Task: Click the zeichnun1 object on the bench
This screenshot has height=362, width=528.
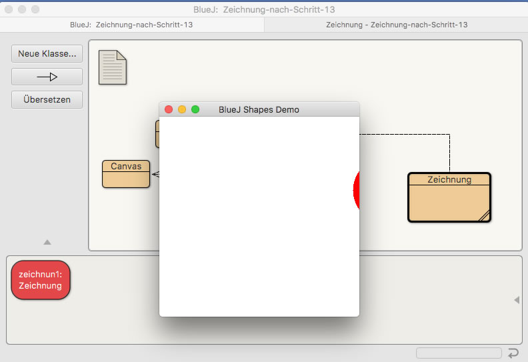Action: pos(41,280)
